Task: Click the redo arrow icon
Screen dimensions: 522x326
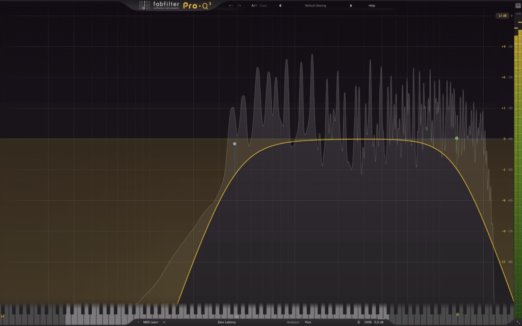Action: pyautogui.click(x=239, y=6)
